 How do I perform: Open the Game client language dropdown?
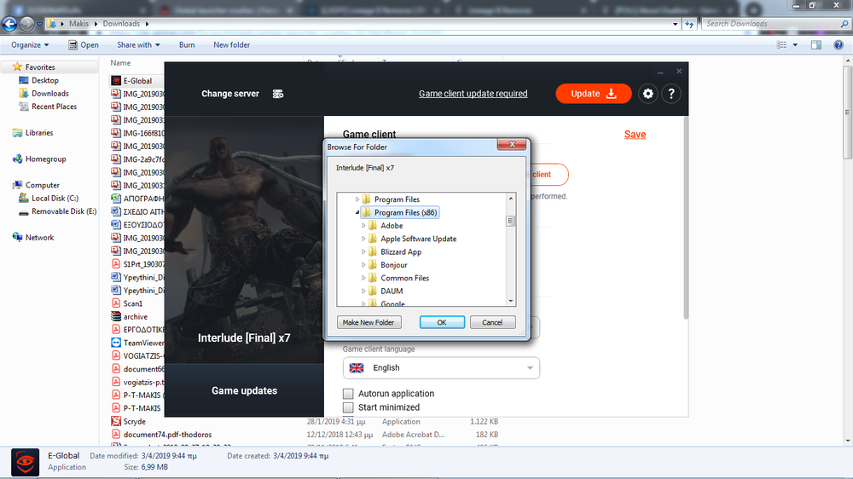pyautogui.click(x=441, y=368)
